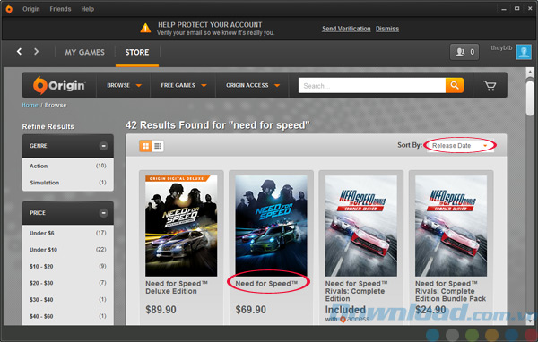Image resolution: width=538 pixels, height=342 pixels.
Task: Click the Need for Speed Deluxe Edition title
Action: click(177, 287)
